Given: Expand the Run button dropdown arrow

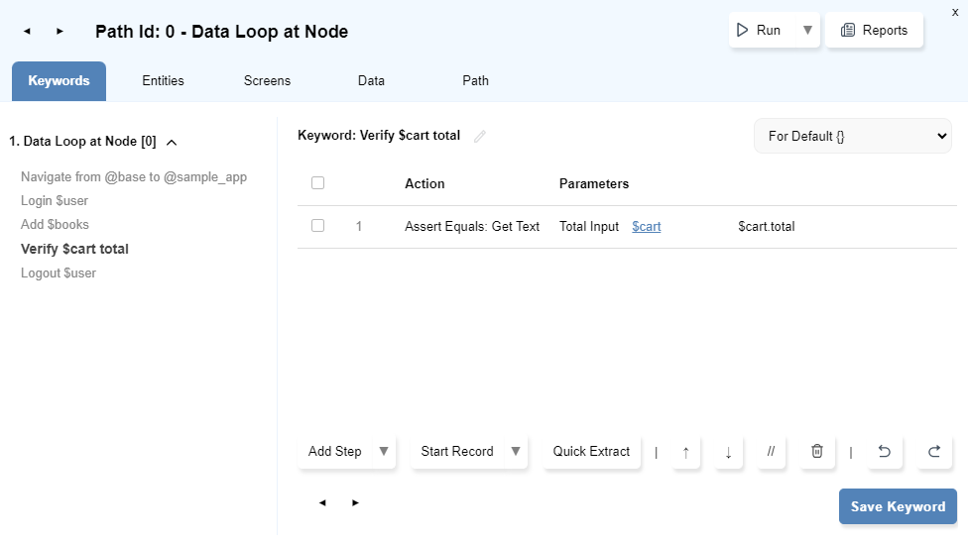Looking at the screenshot, I should point(807,31).
